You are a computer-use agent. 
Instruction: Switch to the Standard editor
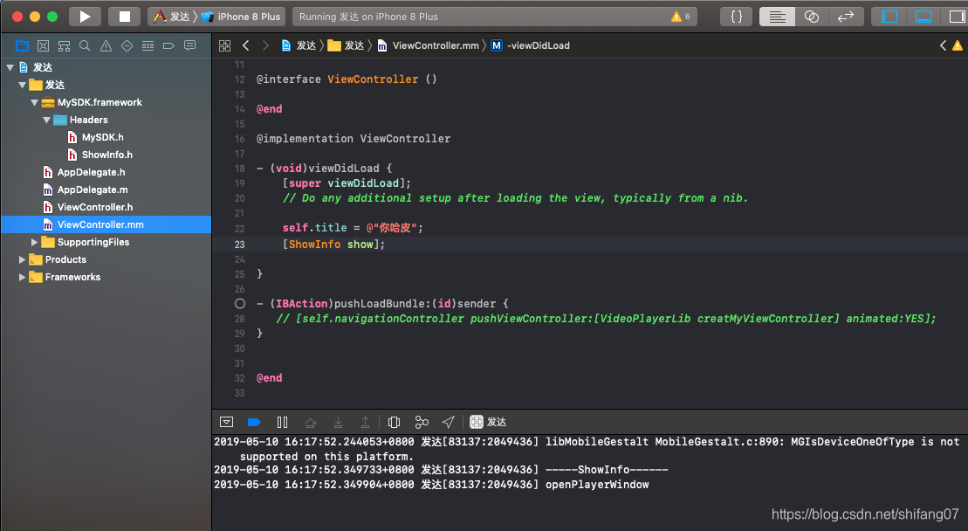[x=777, y=17]
